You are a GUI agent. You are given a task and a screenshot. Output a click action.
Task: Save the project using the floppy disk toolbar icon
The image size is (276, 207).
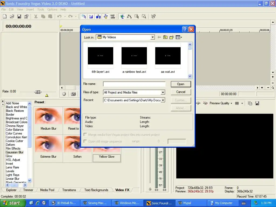tap(19, 16)
